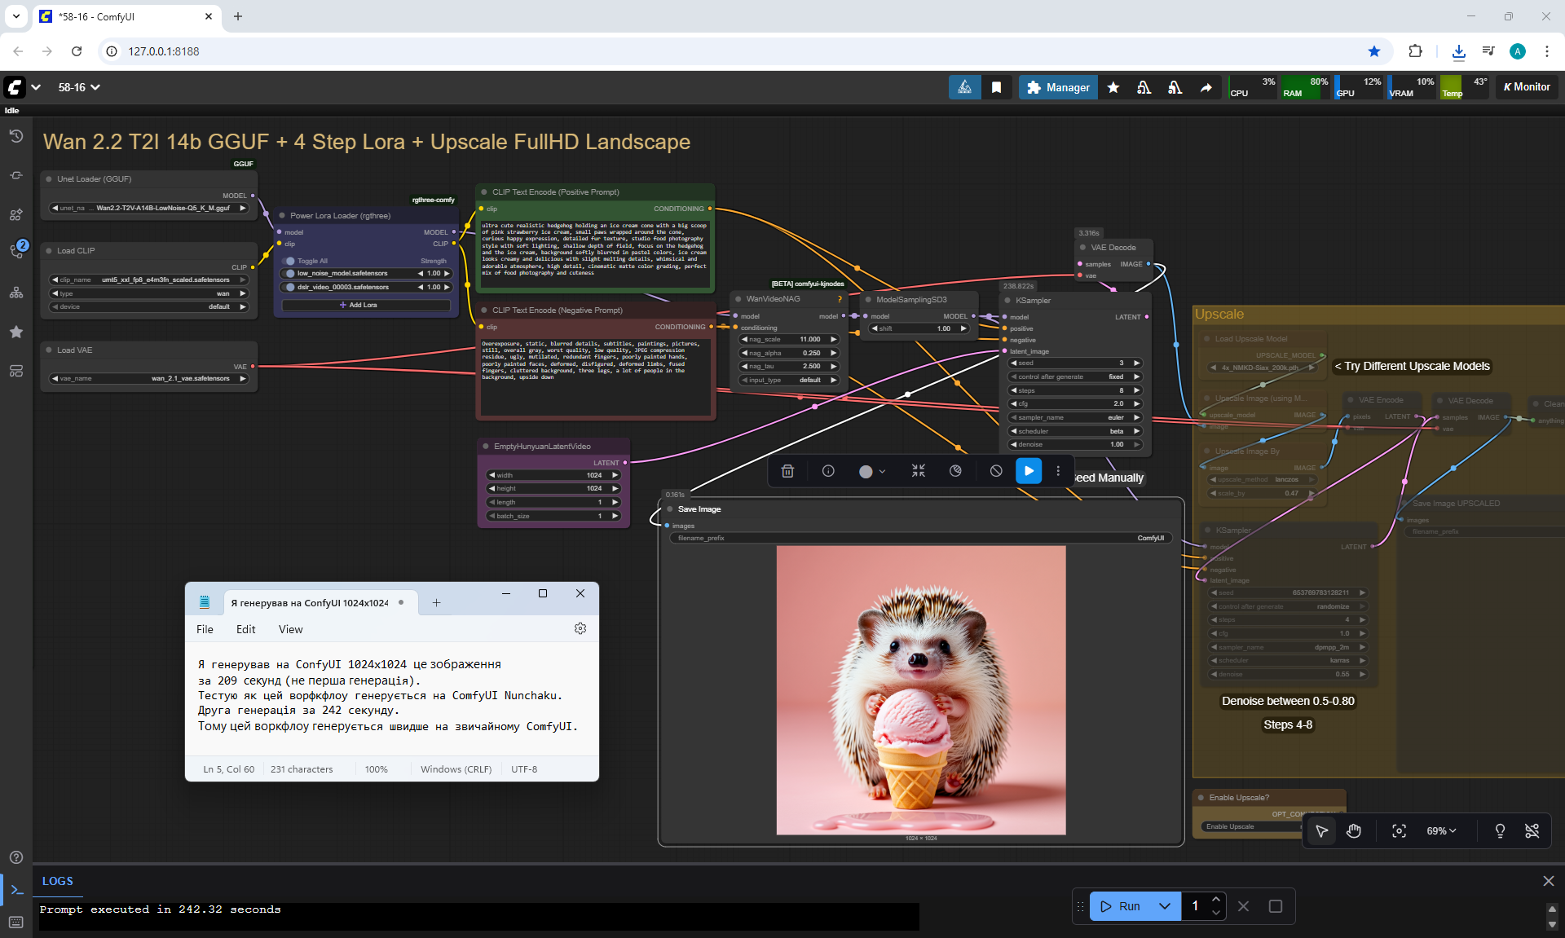Collapse the selected node via the arrows icon
The width and height of the screenshot is (1565, 938).
919,471
